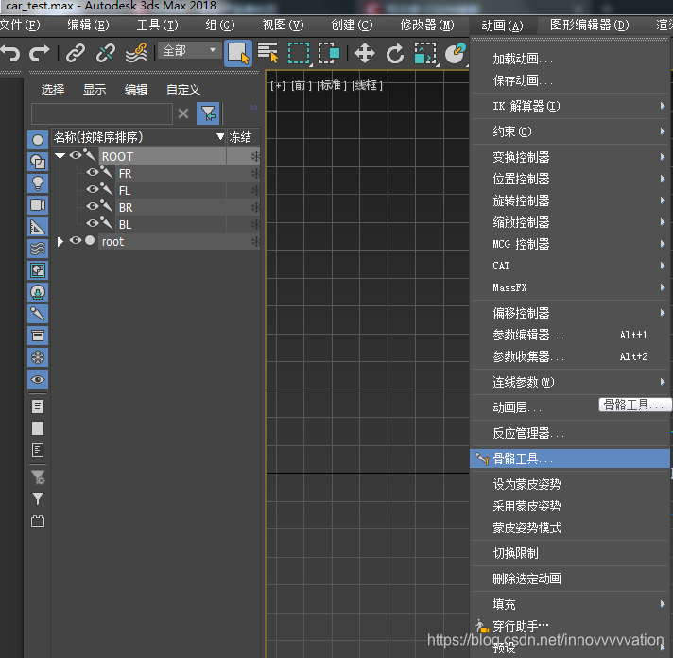This screenshot has height=658, width=673.
Task: Expand the lowercase root node
Action: pos(60,242)
